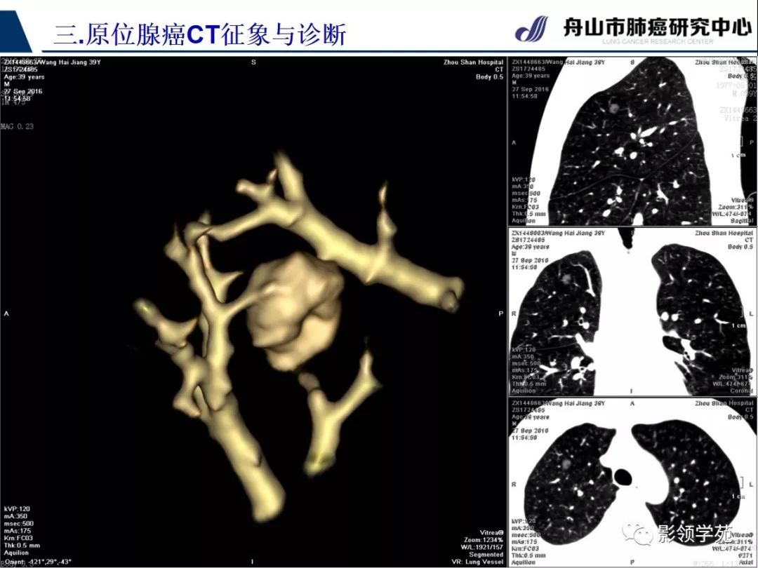Click 'MAG 0.23' in the 3D view
Image resolution: width=758 pixels, height=568 pixels.
tap(18, 126)
